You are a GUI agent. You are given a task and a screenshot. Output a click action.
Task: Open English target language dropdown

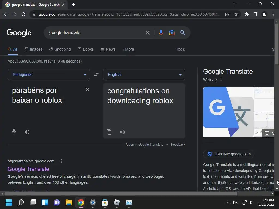pyautogui.click(x=144, y=75)
